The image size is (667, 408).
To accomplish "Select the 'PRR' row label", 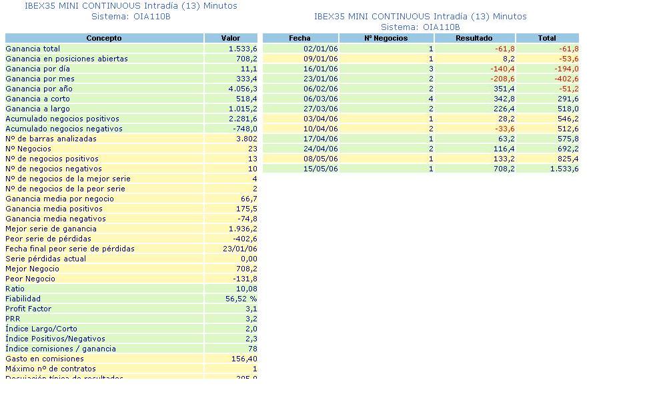I will [13, 319].
